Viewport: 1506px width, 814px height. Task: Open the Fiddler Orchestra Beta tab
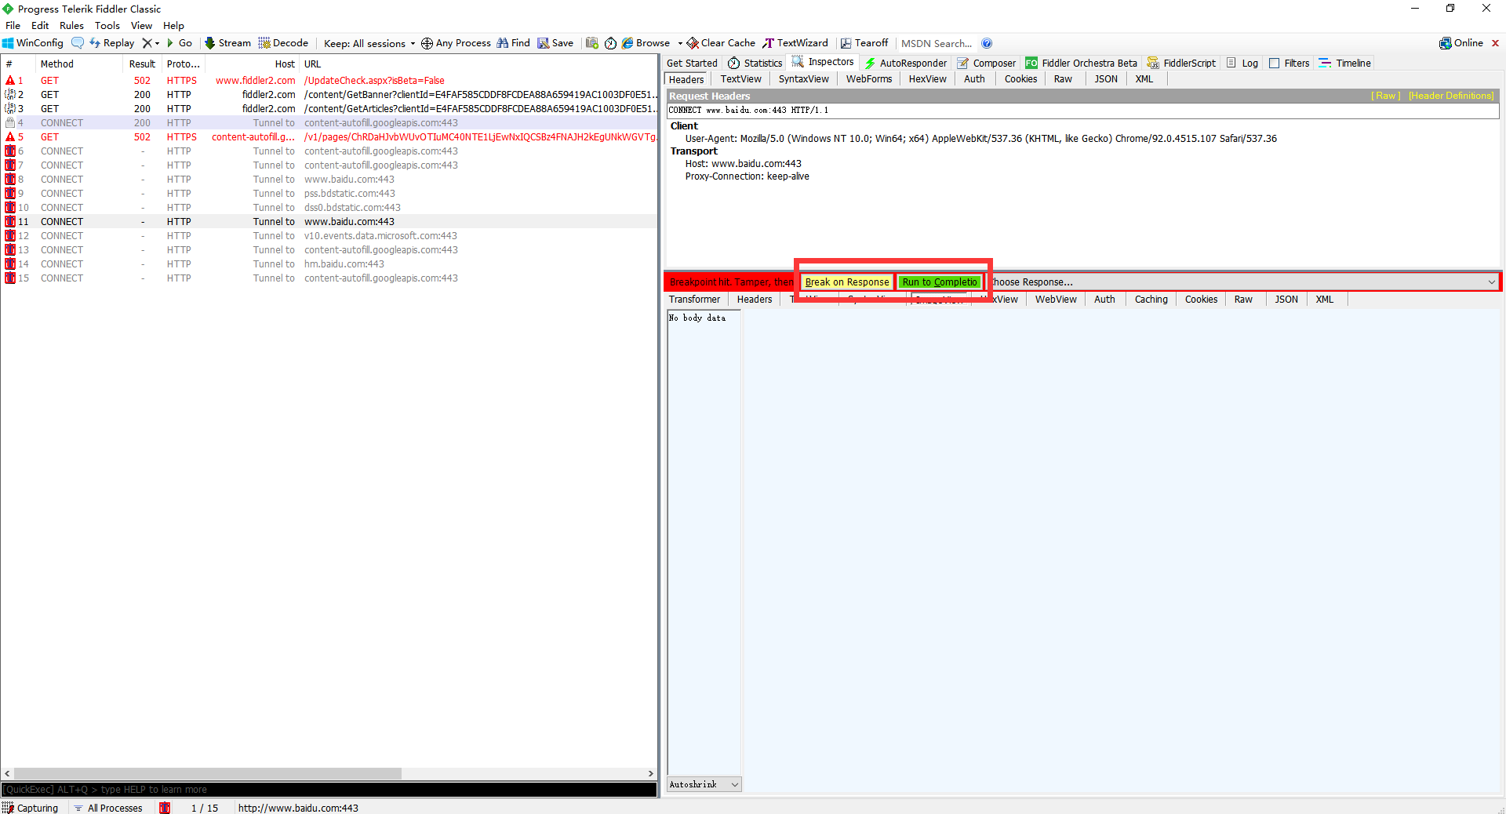tap(1081, 63)
